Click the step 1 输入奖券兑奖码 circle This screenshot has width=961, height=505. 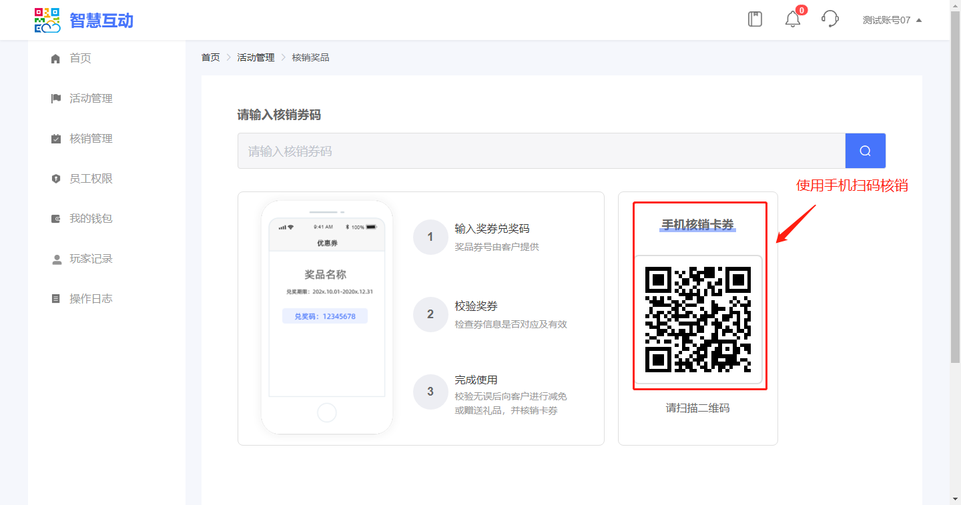pos(430,237)
